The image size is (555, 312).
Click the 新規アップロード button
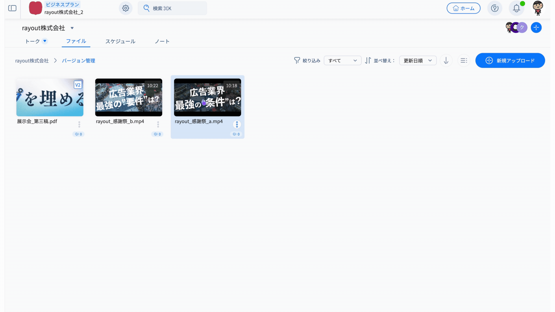coord(510,60)
